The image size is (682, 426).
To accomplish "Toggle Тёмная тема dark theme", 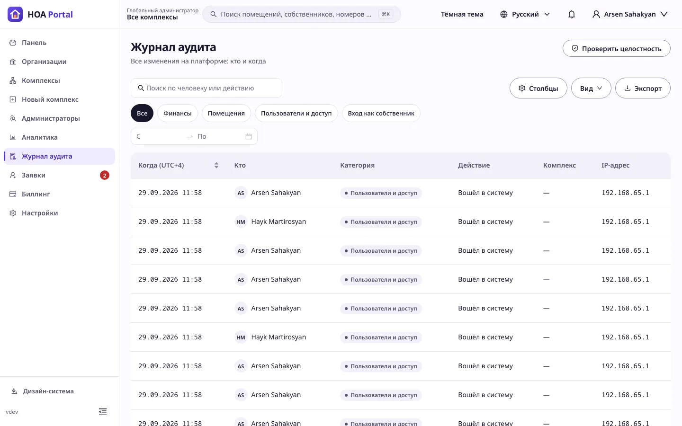I will click(462, 14).
